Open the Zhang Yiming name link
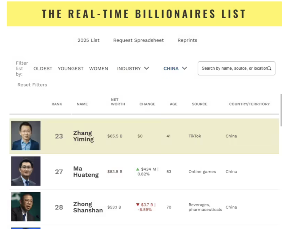 83,136
